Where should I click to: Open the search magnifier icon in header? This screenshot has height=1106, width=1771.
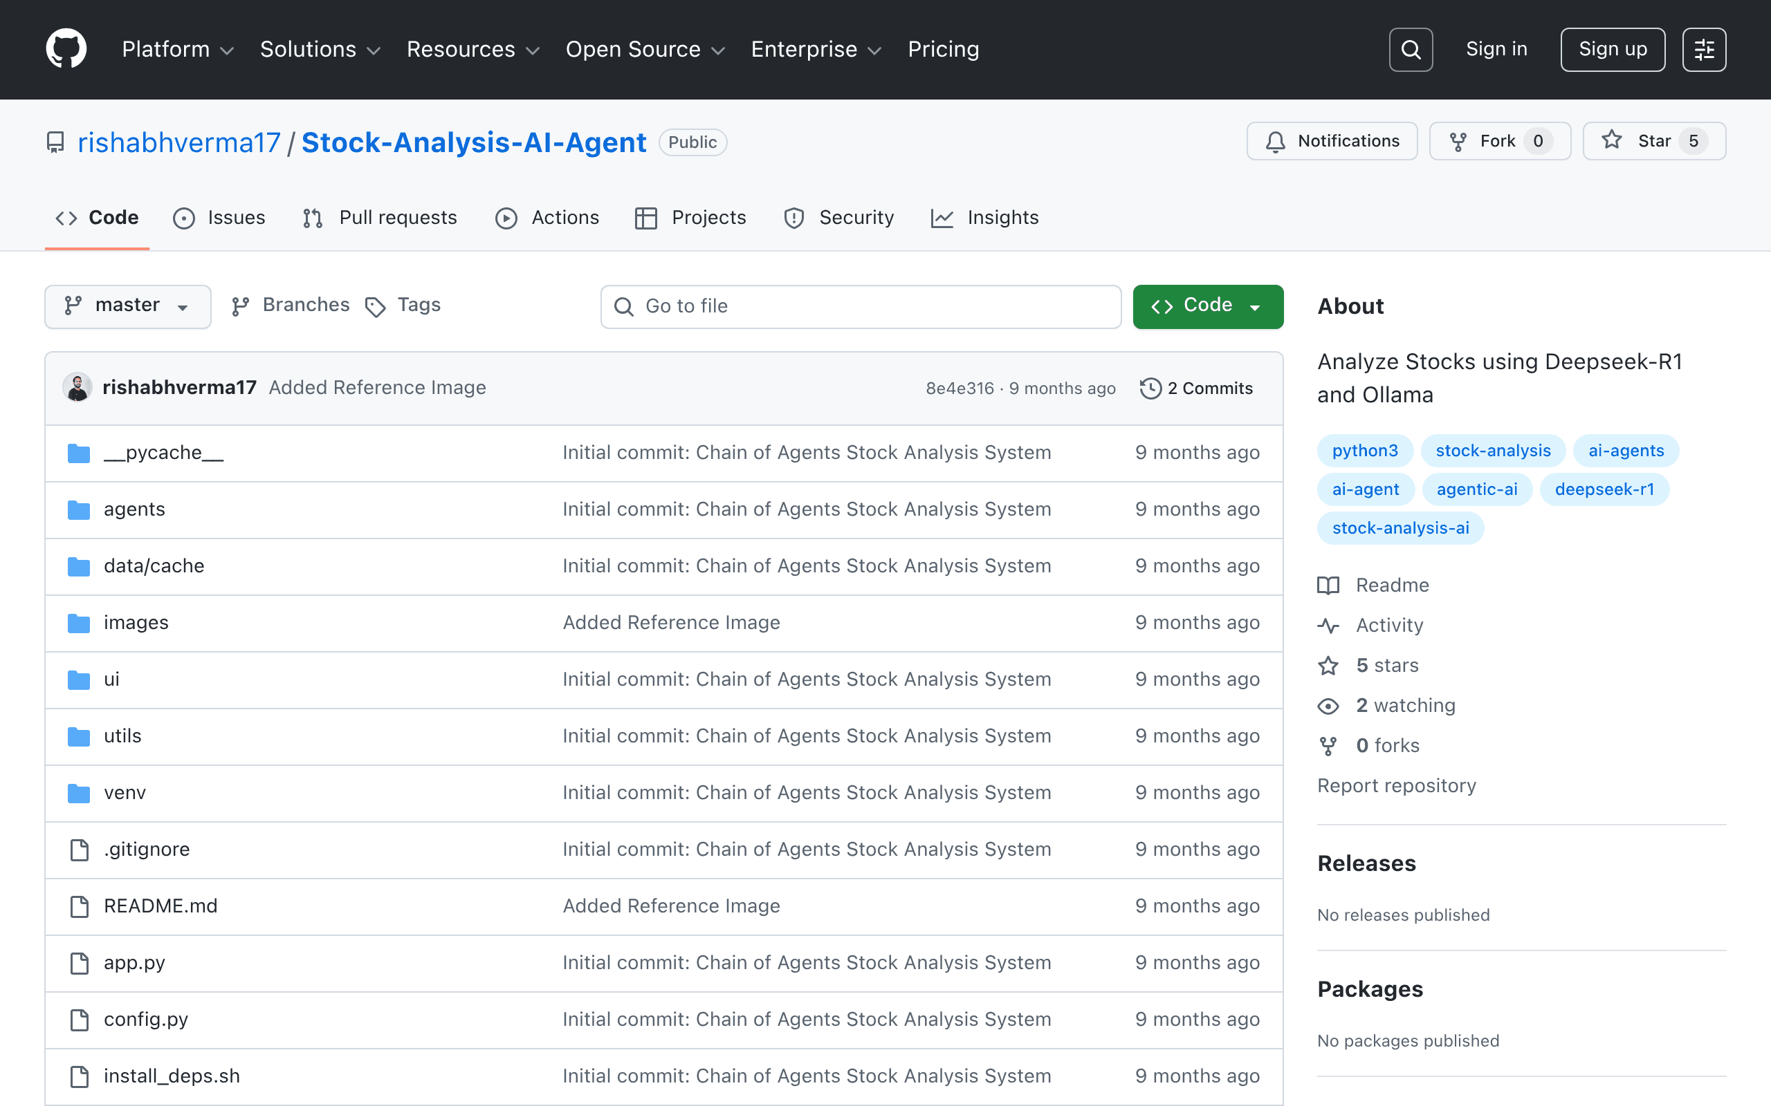coord(1410,50)
